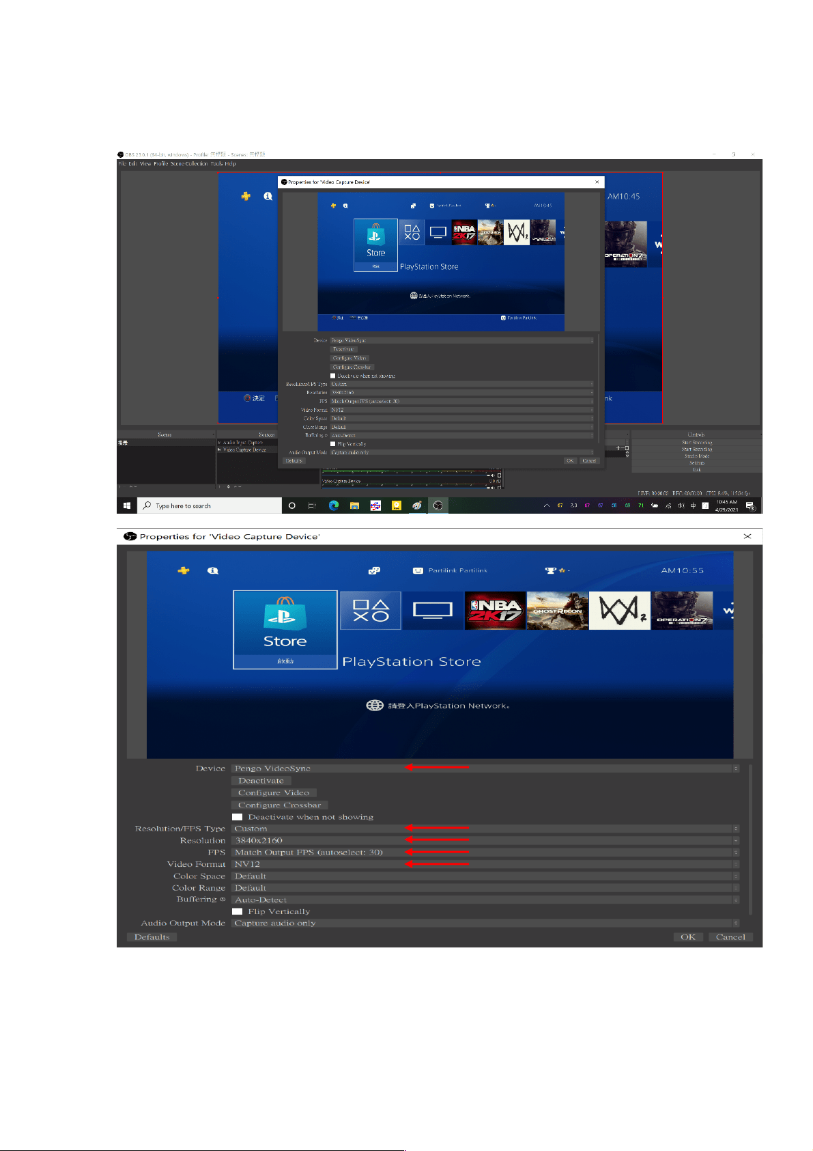Select Operation 7 tile in enlarged preview
813x1151 pixels.
tap(683, 611)
